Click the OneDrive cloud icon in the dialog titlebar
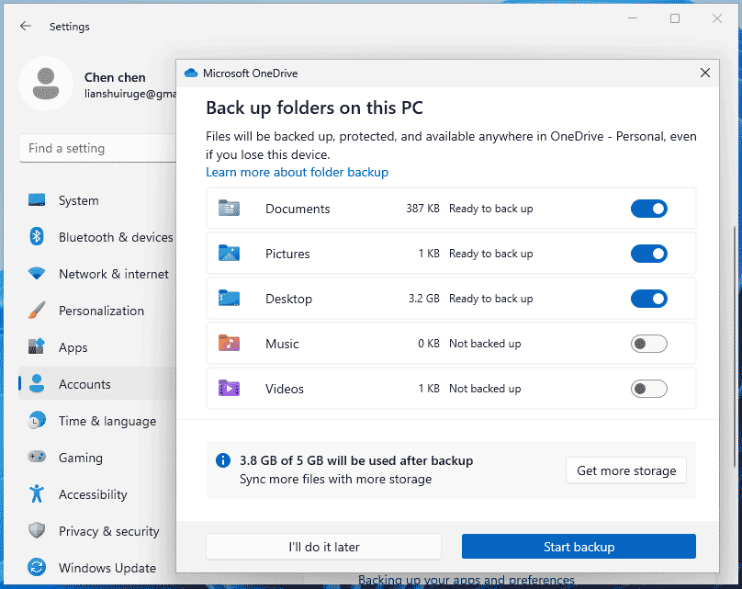 (x=191, y=73)
